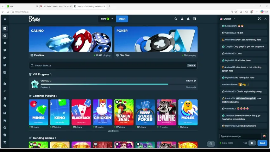
Task: Open the Chicken game thumbnail
Action: 103,112
